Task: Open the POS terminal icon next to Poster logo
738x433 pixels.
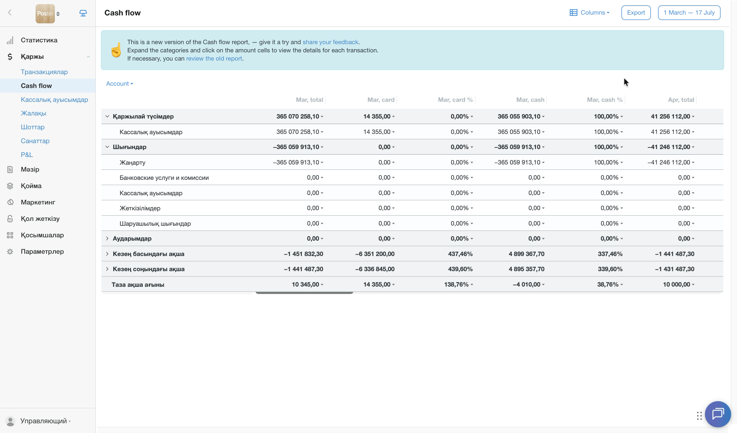Action: tap(83, 13)
